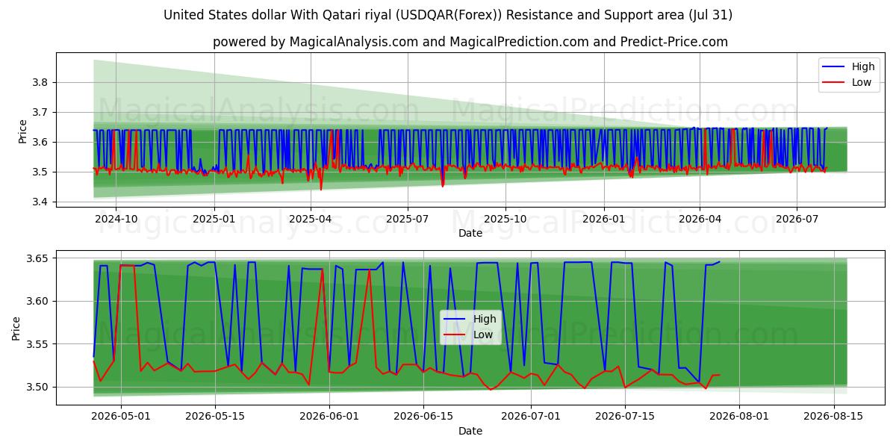Click the 2025-10 tick label
This screenshot has width=896, height=448.
505,219
